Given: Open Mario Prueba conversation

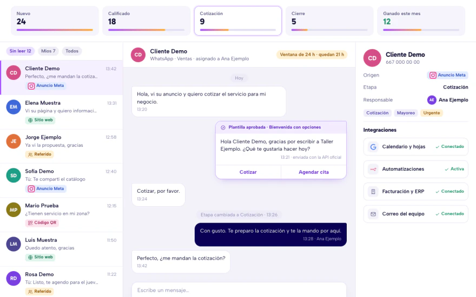Looking at the screenshot, I should tap(61, 214).
